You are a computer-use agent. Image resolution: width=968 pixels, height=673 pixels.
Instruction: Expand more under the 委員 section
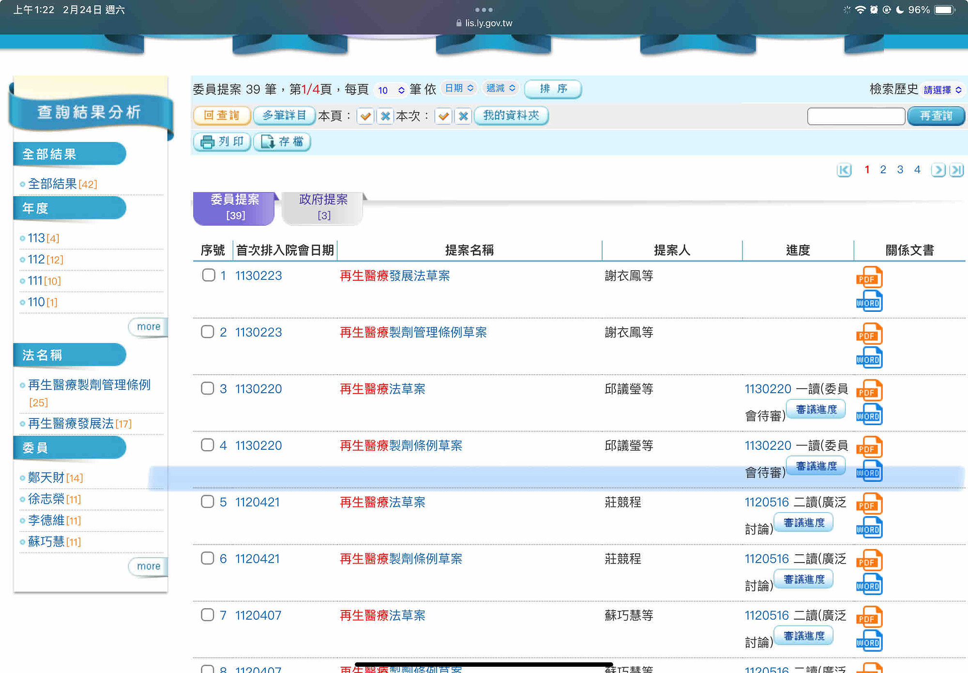tap(148, 566)
